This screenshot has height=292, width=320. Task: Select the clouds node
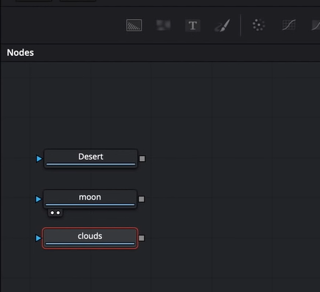pos(90,238)
